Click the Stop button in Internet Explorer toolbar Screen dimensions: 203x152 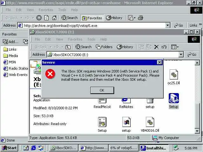point(39,18)
